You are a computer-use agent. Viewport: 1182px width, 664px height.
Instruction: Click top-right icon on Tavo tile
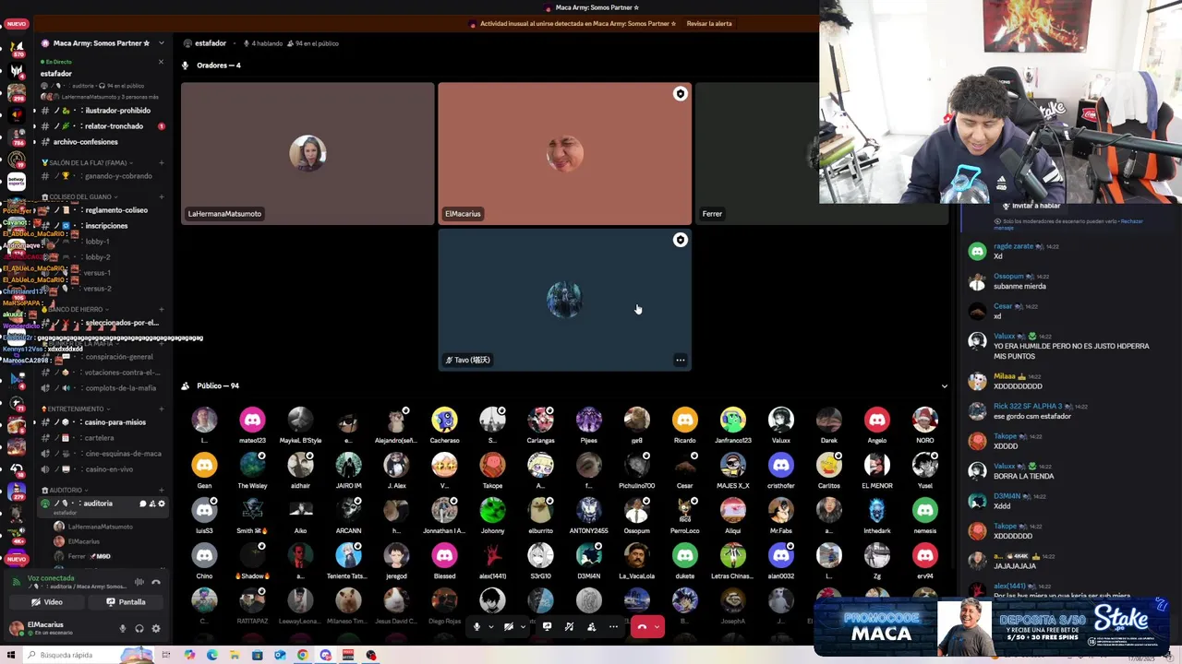tap(681, 240)
